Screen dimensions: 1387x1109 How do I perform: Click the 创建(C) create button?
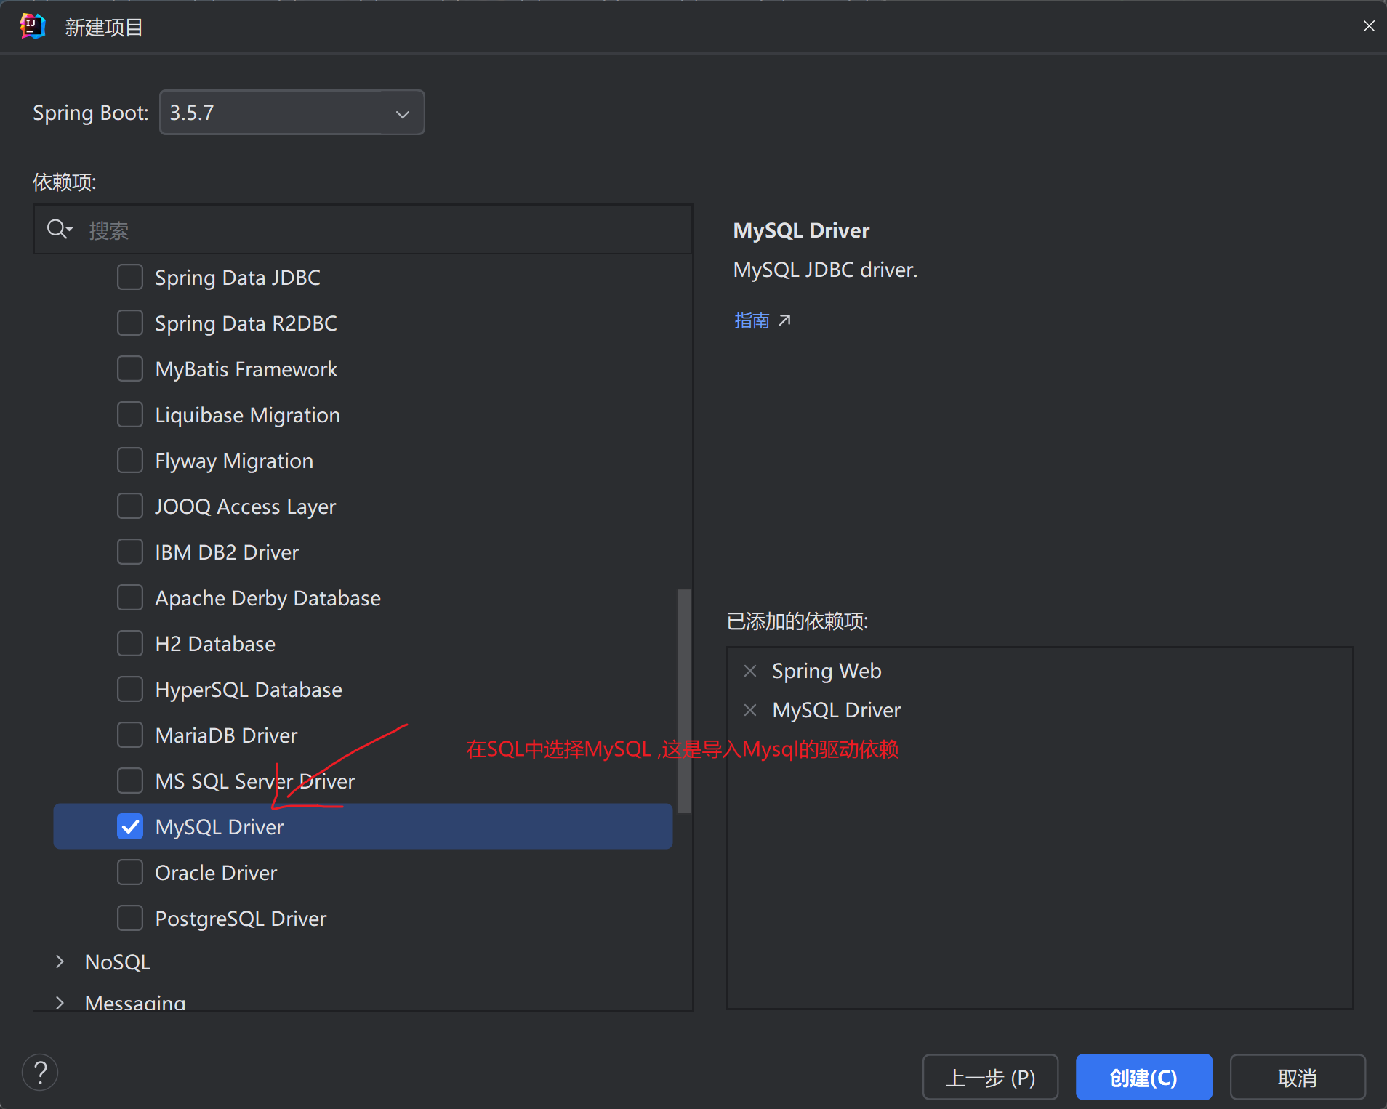(1143, 1077)
